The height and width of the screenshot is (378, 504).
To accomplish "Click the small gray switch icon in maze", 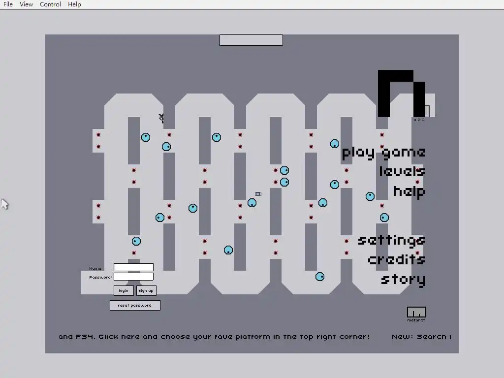I will pyautogui.click(x=258, y=194).
